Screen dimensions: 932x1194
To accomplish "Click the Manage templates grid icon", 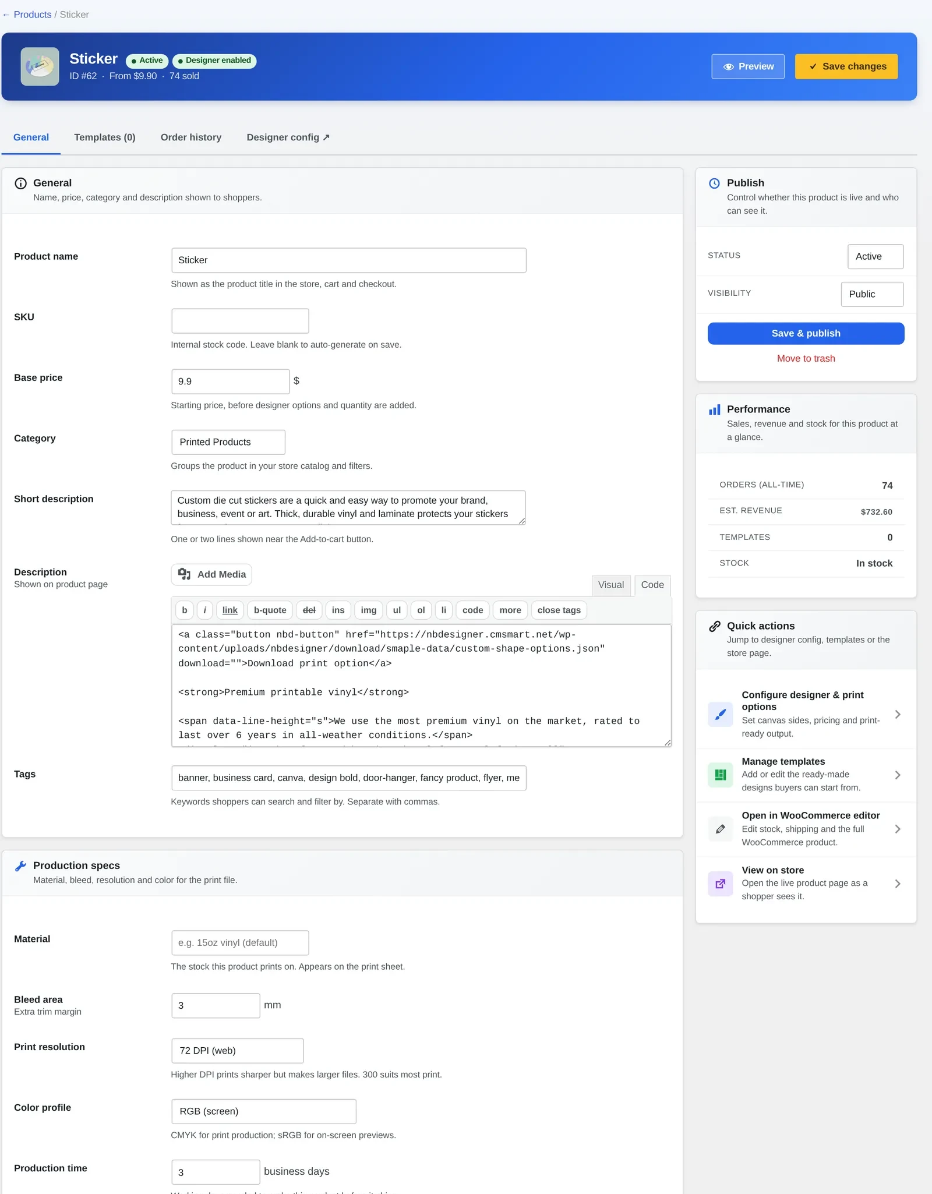I will pos(721,775).
